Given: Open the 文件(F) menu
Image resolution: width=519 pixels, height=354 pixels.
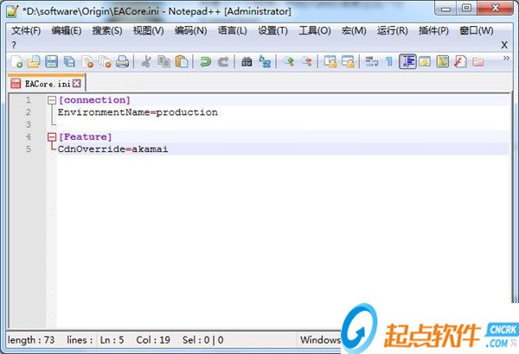Looking at the screenshot, I should (26, 31).
